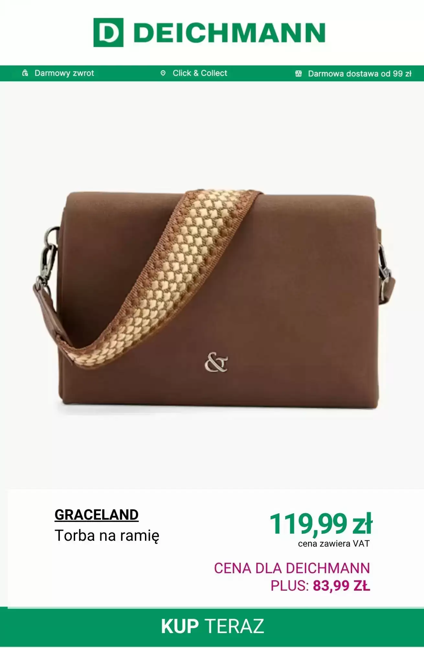Open the DEICHMANN wordmark home link
This screenshot has height=648, width=424.
point(229,33)
